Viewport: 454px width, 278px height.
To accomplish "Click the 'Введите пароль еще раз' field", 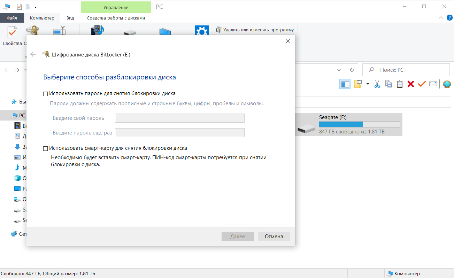I will [180, 133].
